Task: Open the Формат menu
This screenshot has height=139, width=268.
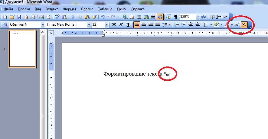Action: 70,9
